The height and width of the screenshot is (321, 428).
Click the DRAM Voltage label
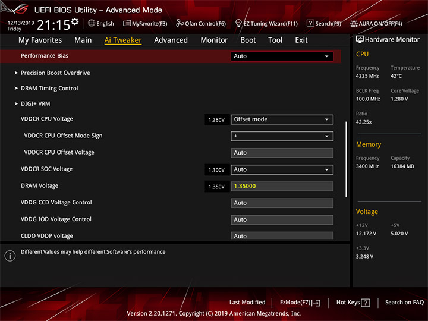[x=40, y=186]
